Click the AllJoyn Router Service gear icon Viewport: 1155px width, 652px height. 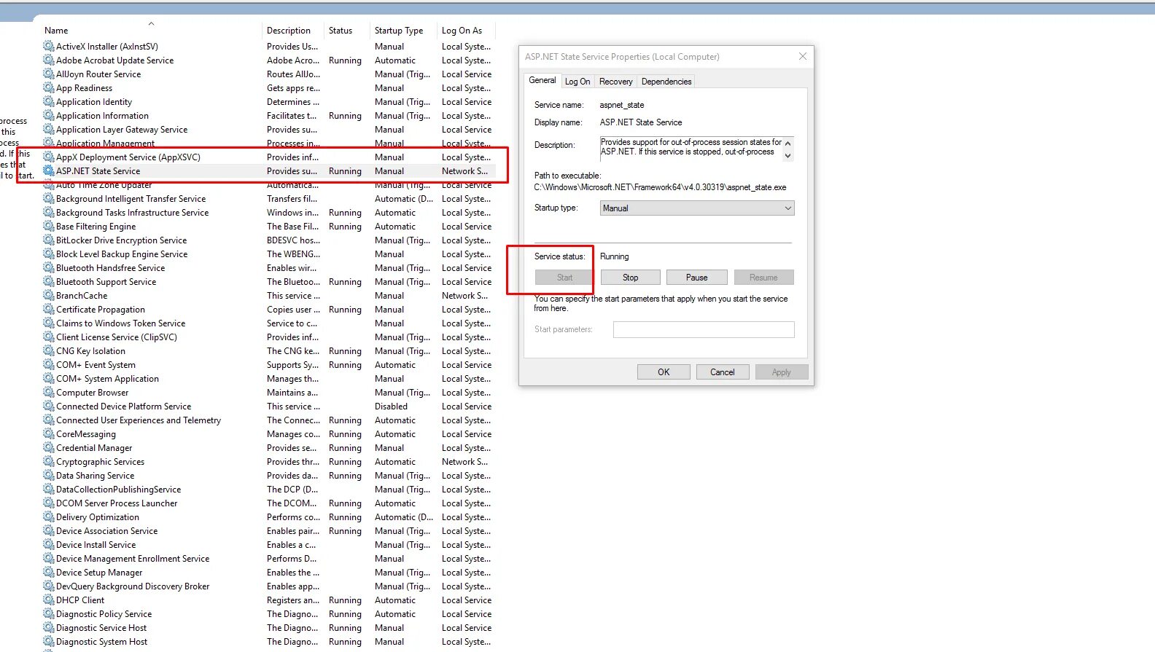[x=49, y=74]
